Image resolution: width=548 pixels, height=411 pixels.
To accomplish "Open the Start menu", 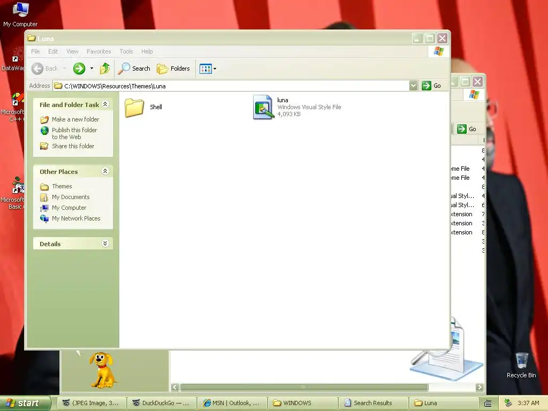I will pos(25,403).
